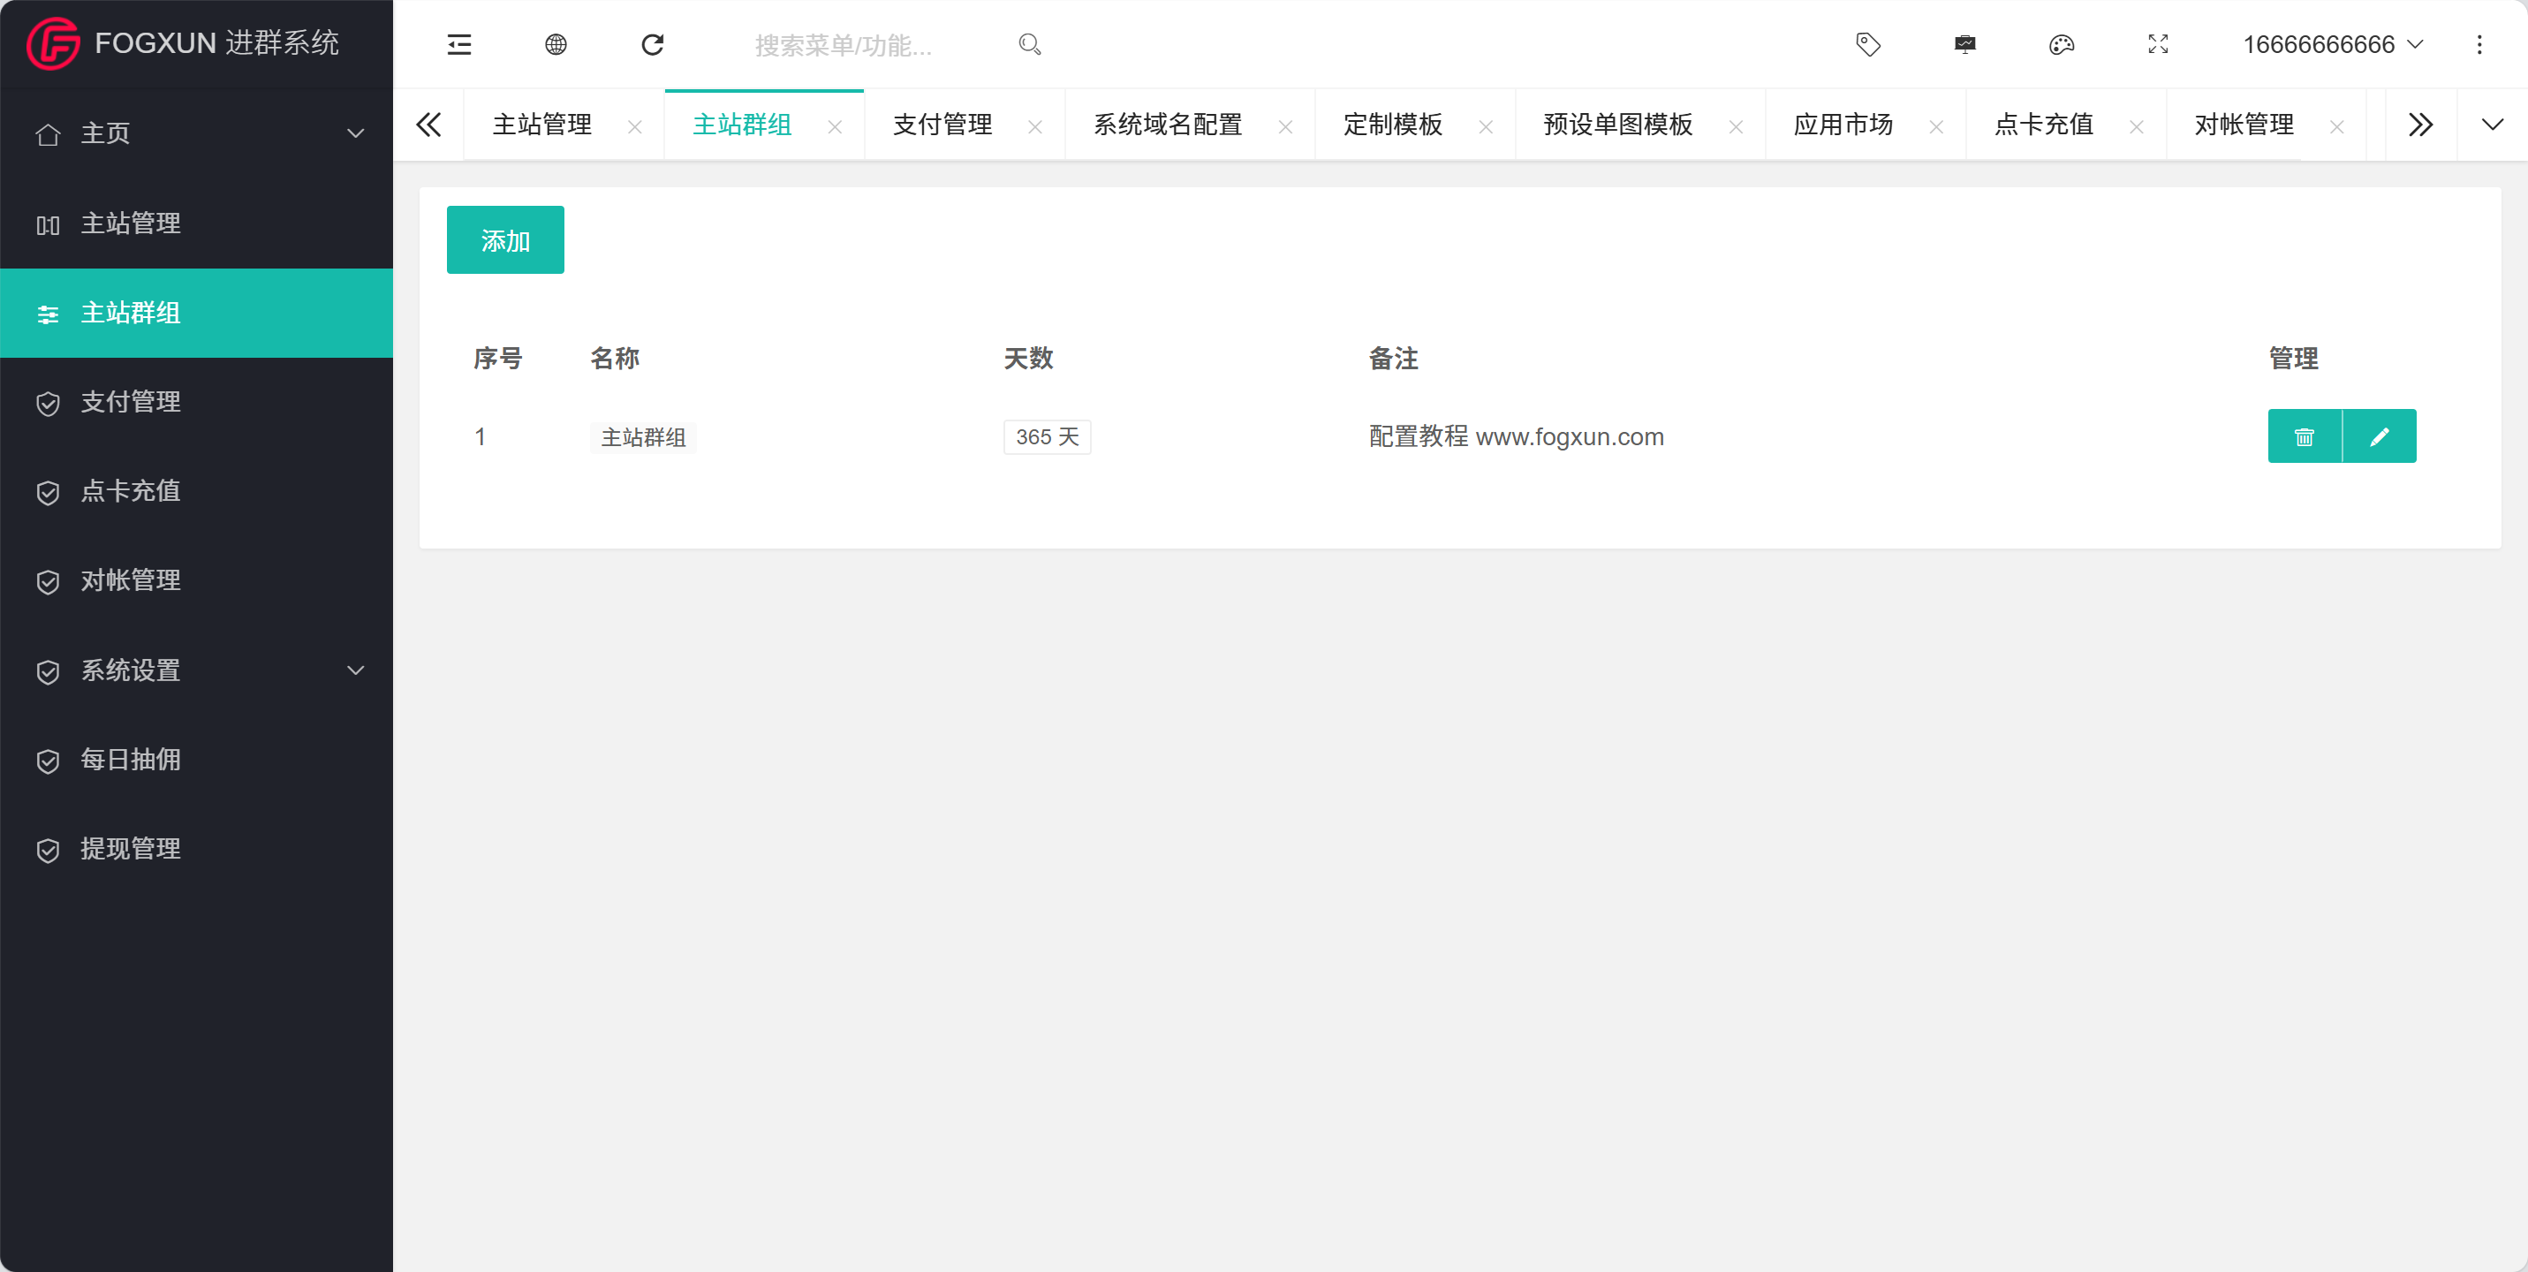Click the 配置教程 www.fogxun.com remark
Image resolution: width=2528 pixels, height=1272 pixels.
(1517, 436)
